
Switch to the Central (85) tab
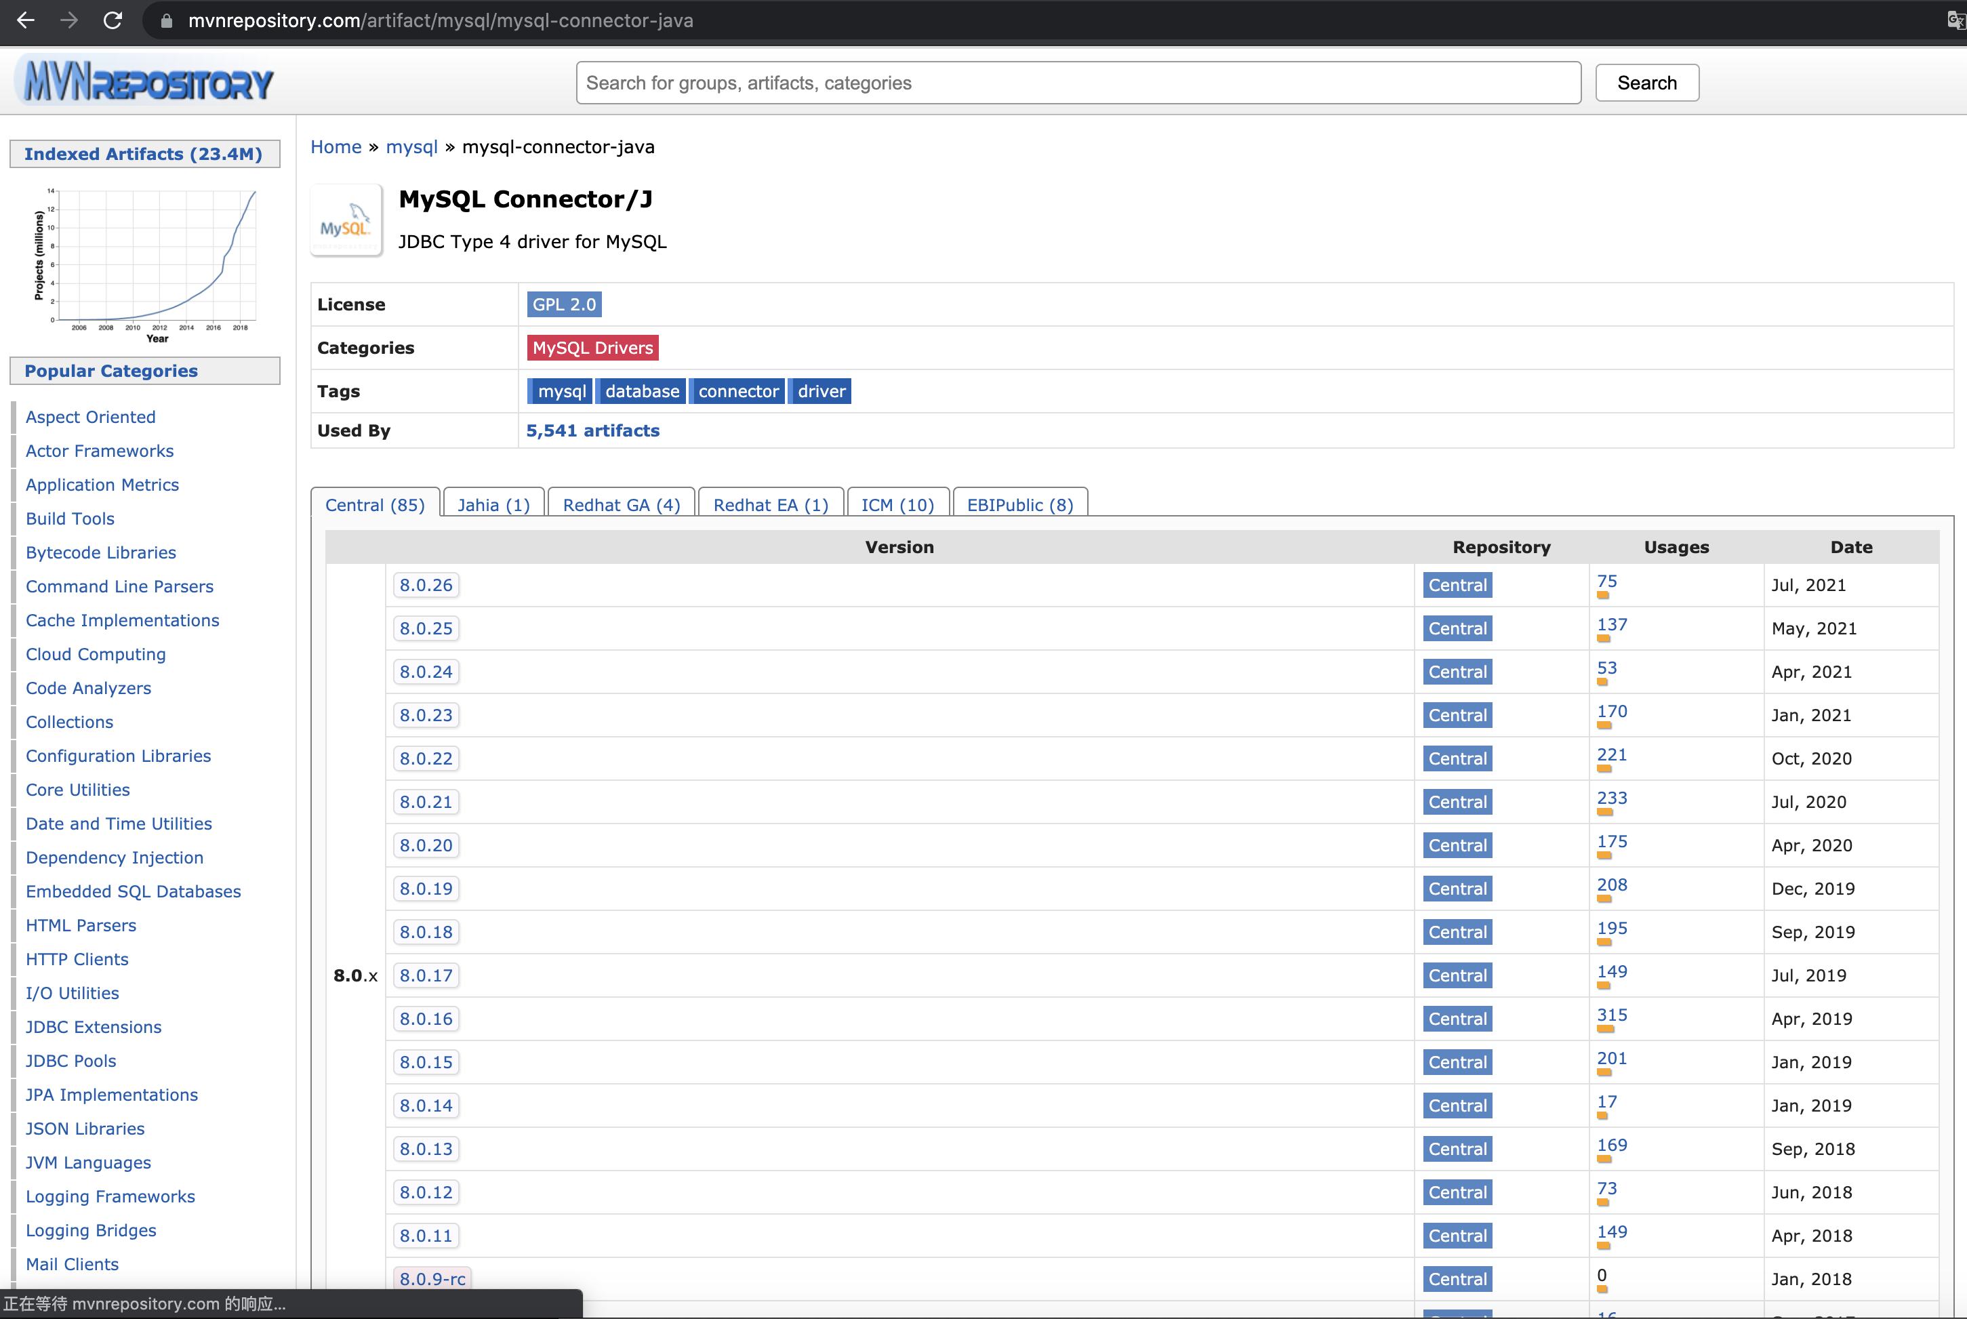click(x=375, y=505)
